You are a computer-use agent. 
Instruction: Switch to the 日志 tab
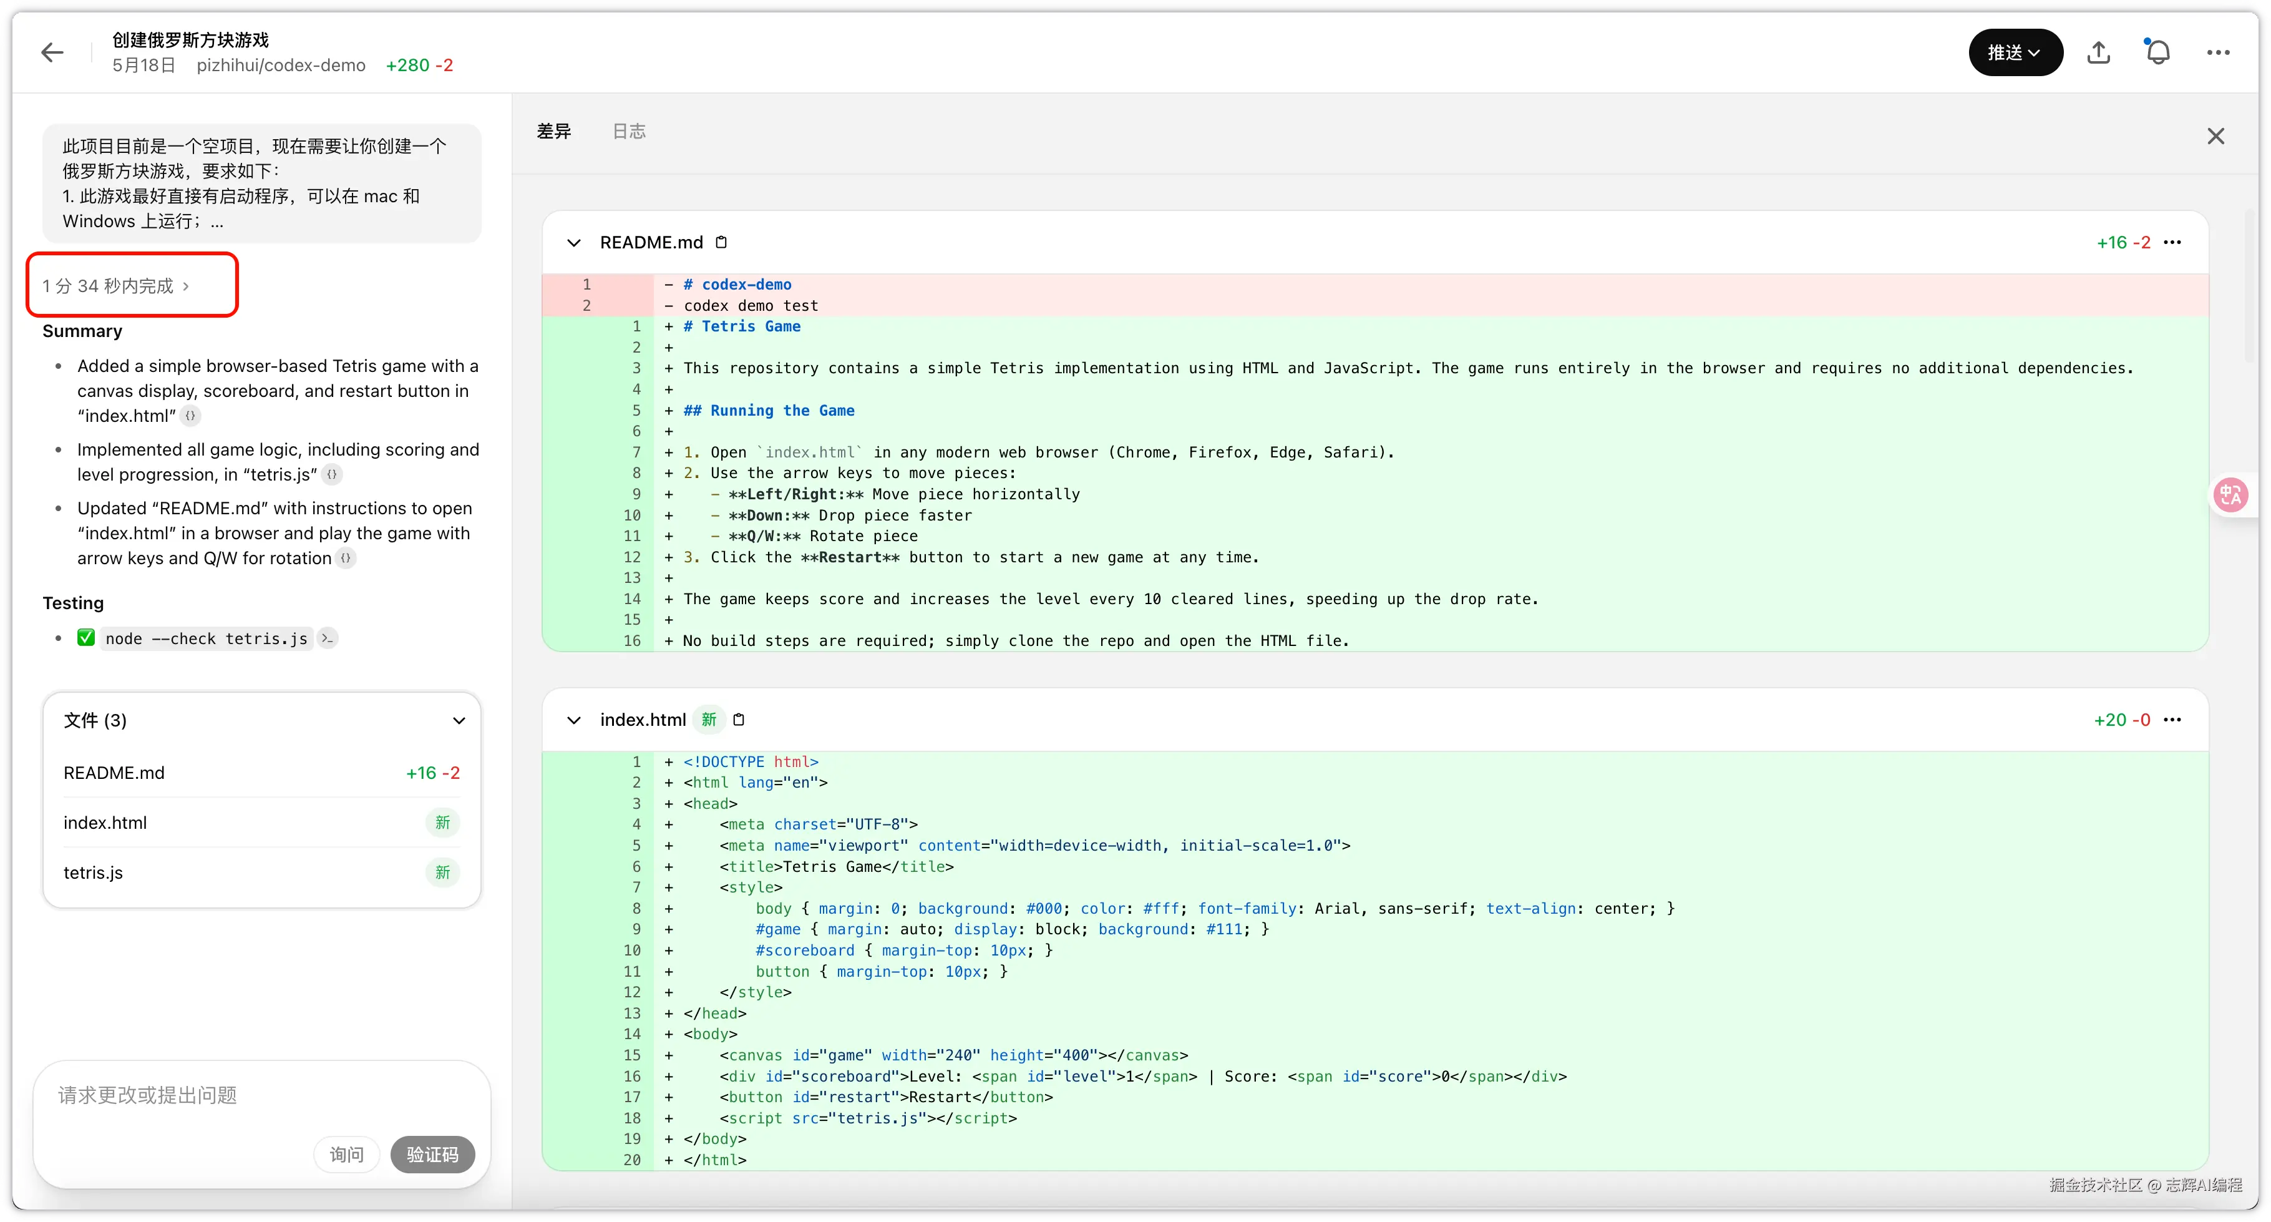[629, 131]
